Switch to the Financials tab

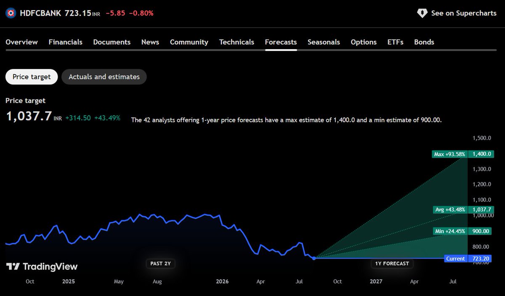click(65, 42)
